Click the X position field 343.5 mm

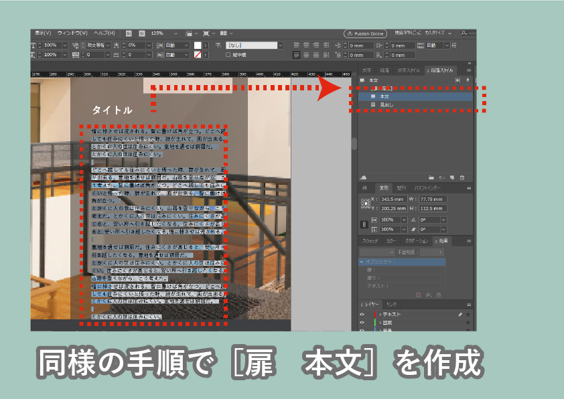pyautogui.click(x=393, y=199)
